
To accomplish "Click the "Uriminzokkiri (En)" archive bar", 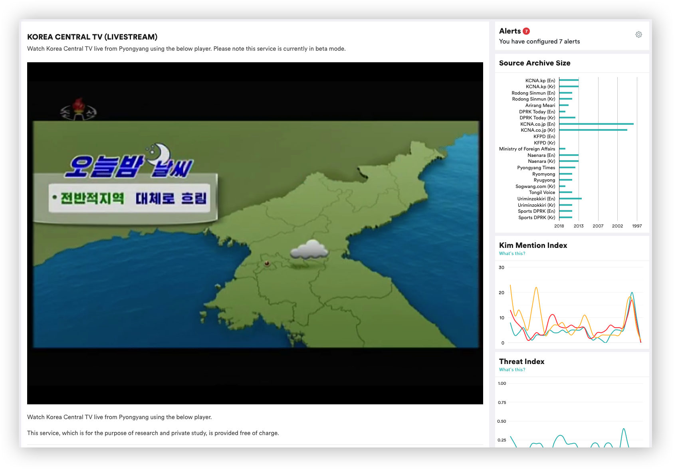I will click(571, 198).
